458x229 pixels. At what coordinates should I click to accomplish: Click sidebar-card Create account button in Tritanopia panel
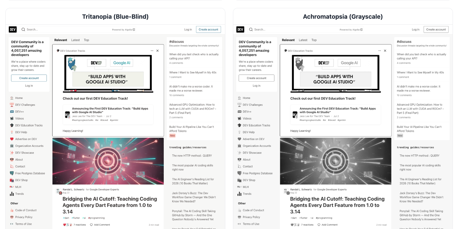(29, 78)
